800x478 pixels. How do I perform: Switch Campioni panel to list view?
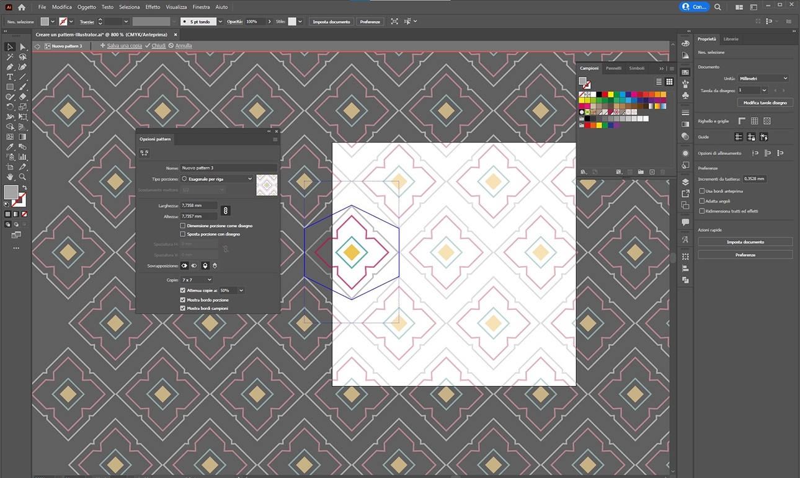[659, 81]
